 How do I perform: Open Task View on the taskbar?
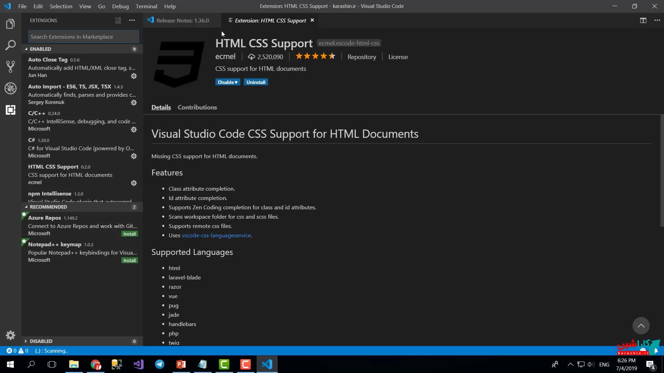[x=52, y=364]
